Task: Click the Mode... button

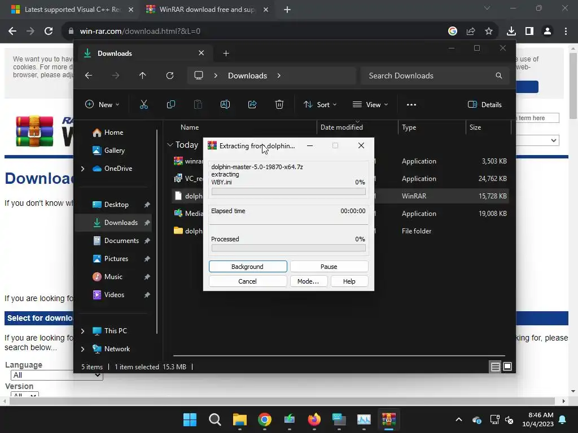Action: pyautogui.click(x=308, y=281)
